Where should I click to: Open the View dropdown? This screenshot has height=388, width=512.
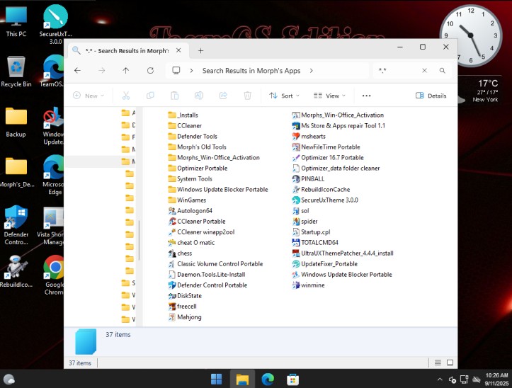click(329, 96)
